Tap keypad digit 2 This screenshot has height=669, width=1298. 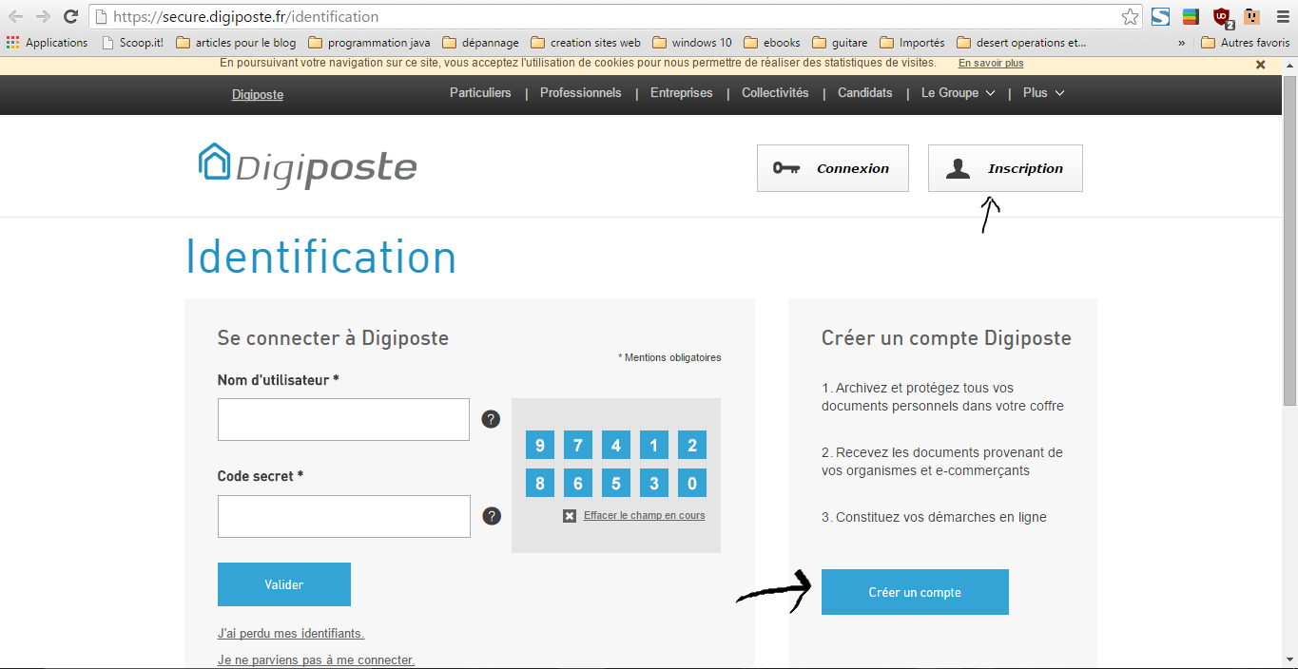pos(692,445)
